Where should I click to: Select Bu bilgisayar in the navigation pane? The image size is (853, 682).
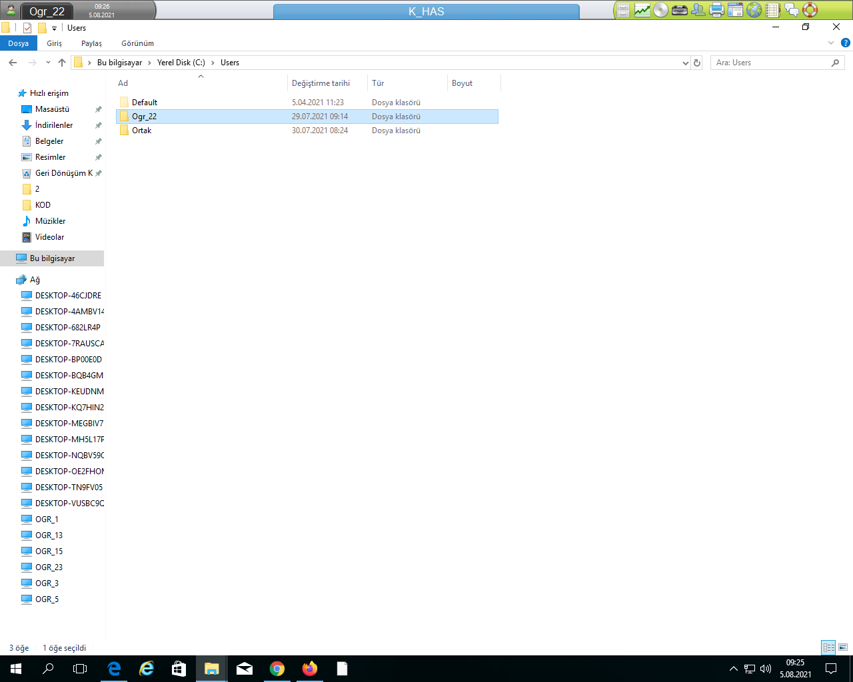[x=52, y=258]
